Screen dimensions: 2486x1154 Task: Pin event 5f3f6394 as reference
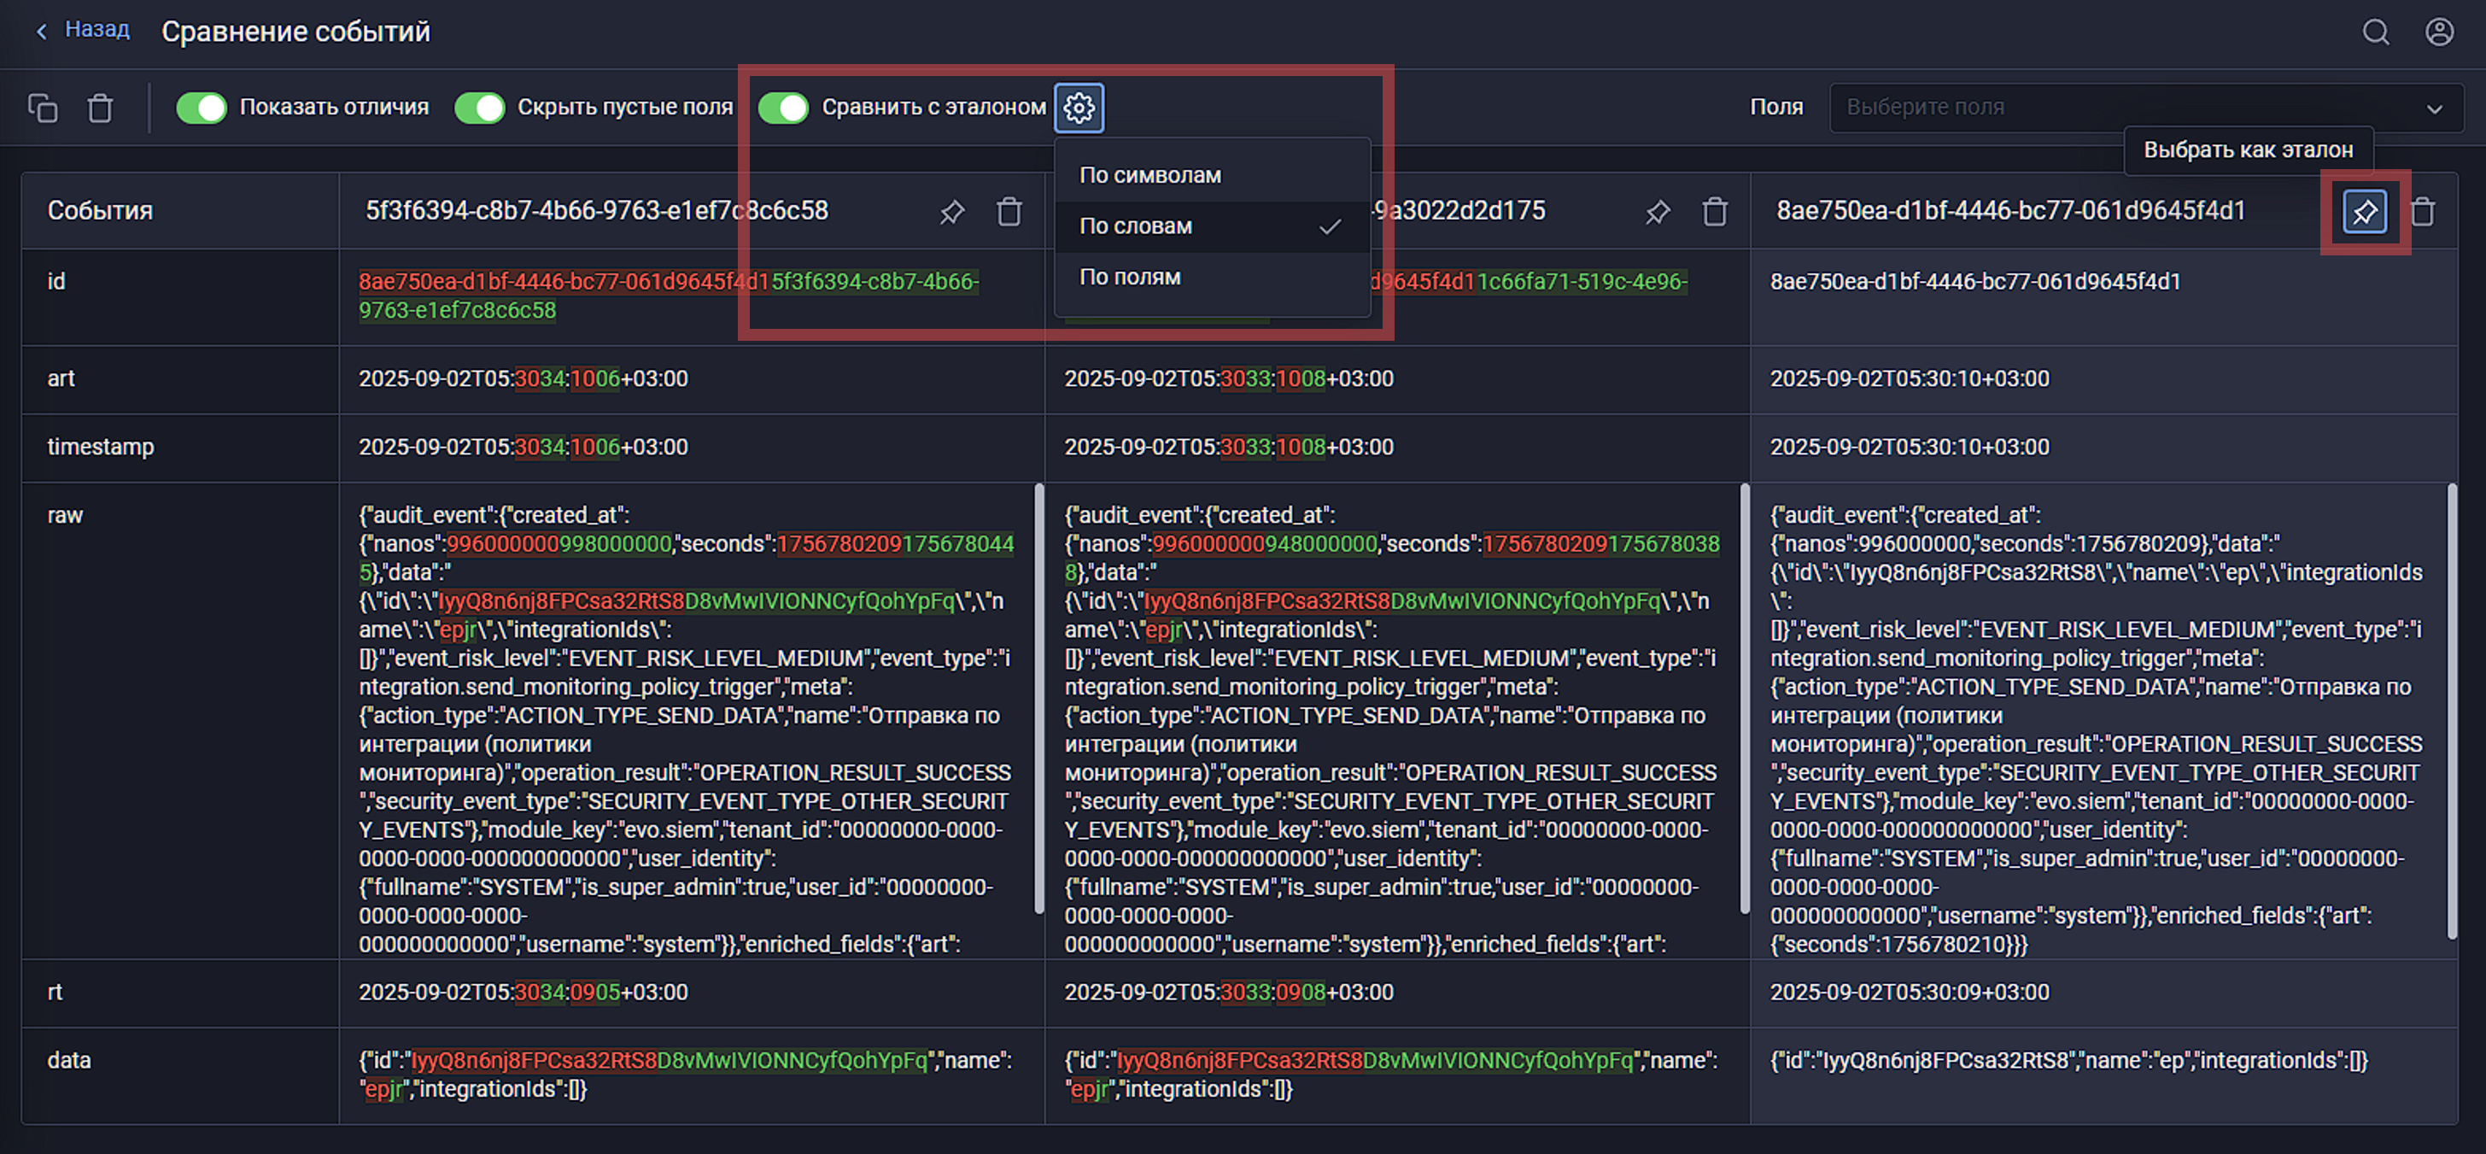point(951,211)
